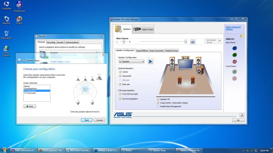This screenshot has height=153, width=273.
Task: Open Device advanced settings link
Action: (233, 28)
